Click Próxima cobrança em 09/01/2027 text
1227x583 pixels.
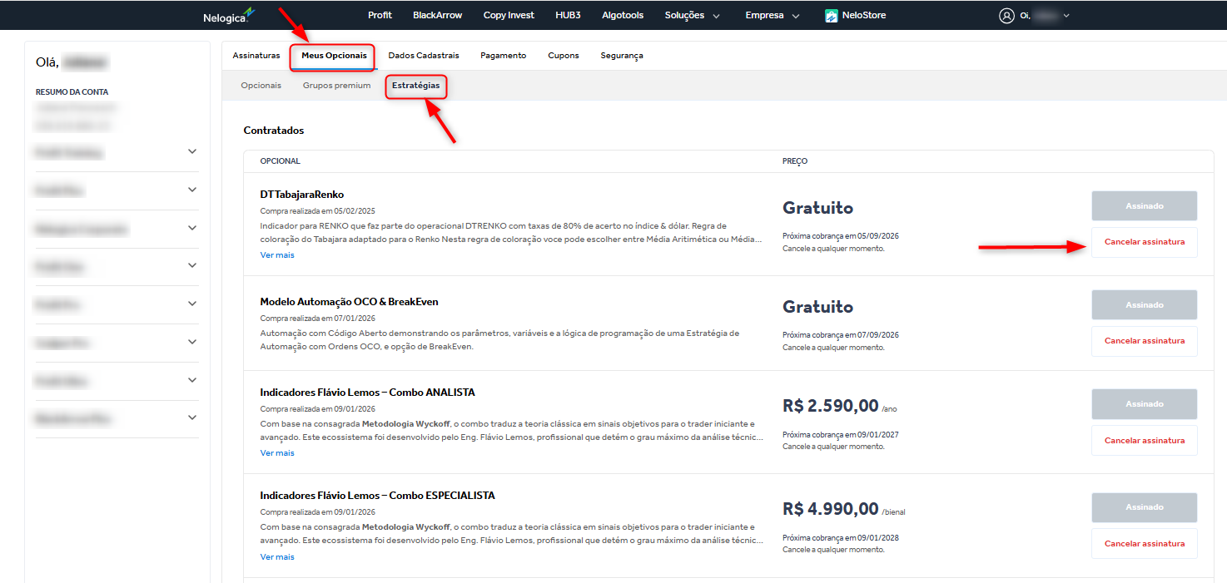click(841, 435)
